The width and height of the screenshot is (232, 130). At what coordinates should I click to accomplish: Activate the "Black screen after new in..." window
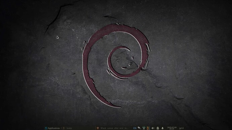click(113, 128)
